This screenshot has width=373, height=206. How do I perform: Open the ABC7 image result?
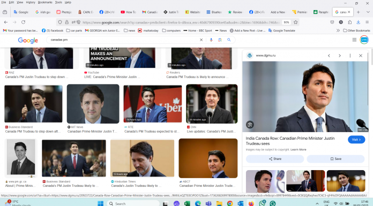pos(208,158)
